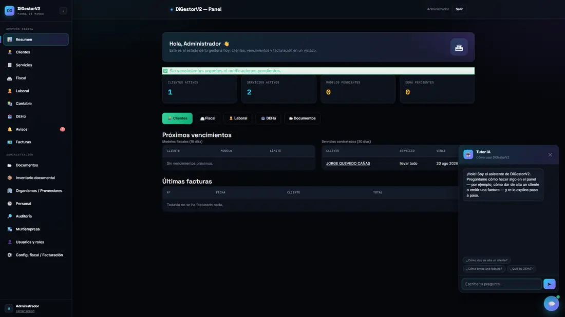The height and width of the screenshot is (317, 565).
Task: Click the Modelos pendientes card
Action: coord(358,89)
